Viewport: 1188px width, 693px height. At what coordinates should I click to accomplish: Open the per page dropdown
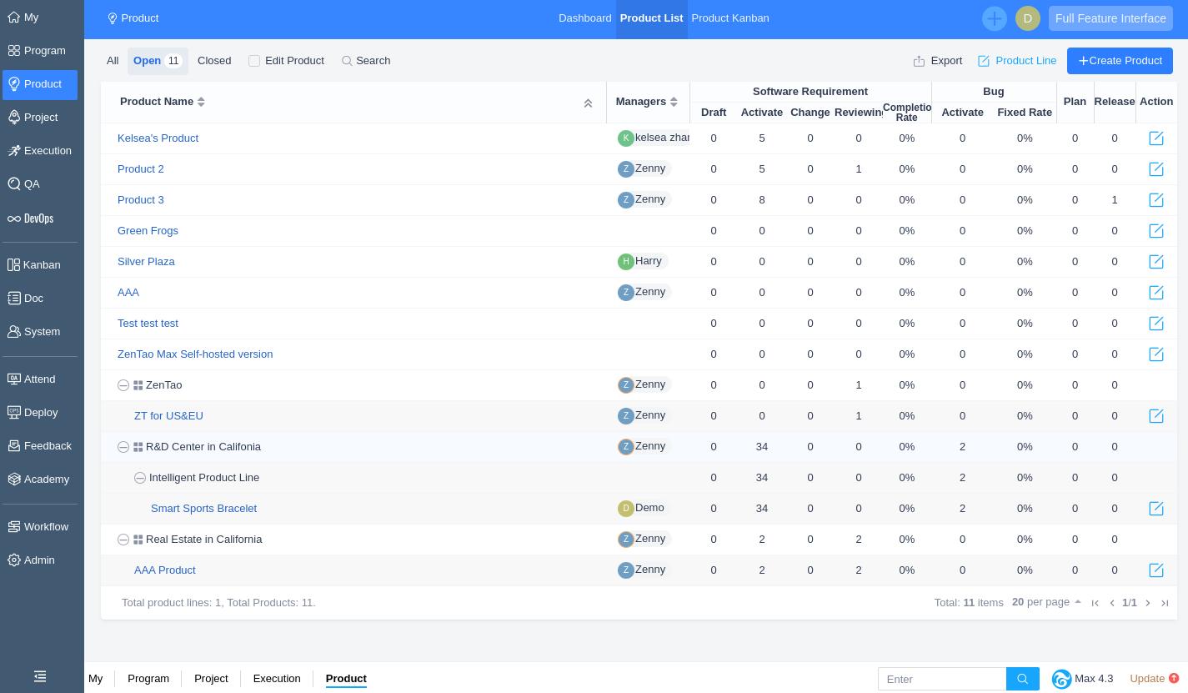(x=1046, y=602)
